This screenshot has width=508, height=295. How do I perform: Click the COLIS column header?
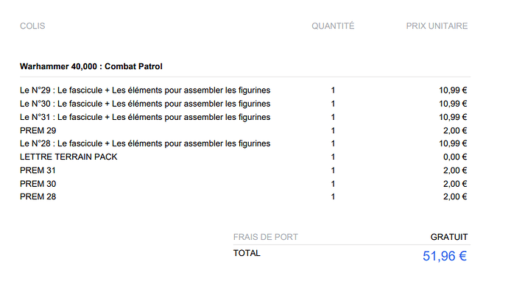coord(32,26)
